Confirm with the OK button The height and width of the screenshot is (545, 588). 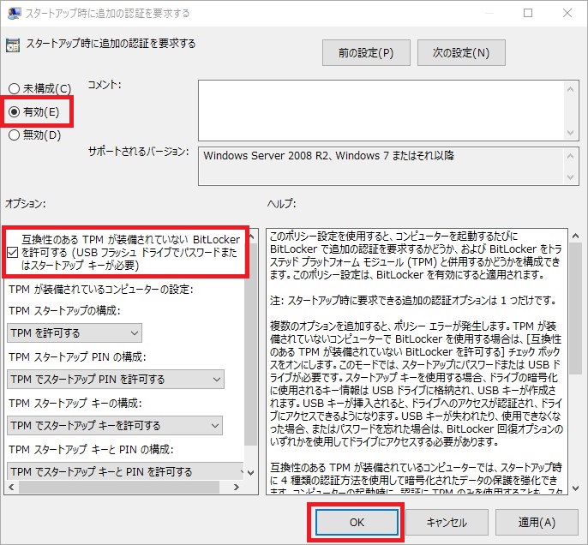[357, 522]
